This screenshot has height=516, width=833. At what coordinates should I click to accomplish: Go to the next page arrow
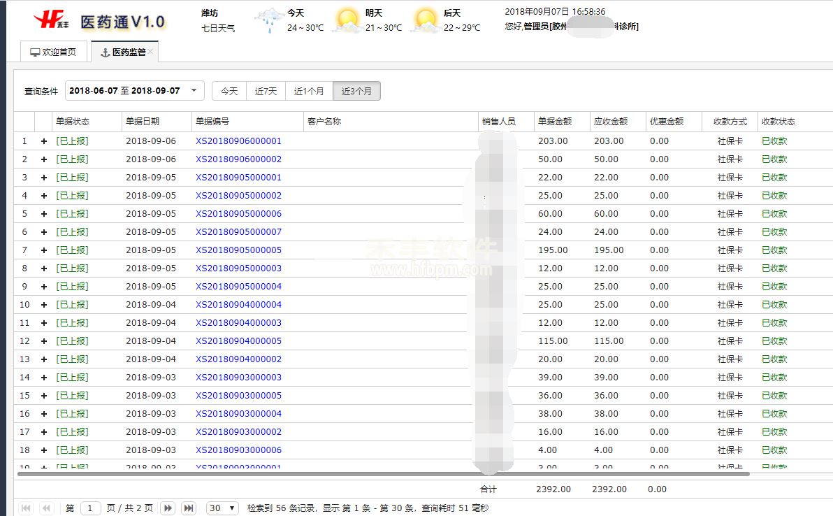pyautogui.click(x=168, y=508)
